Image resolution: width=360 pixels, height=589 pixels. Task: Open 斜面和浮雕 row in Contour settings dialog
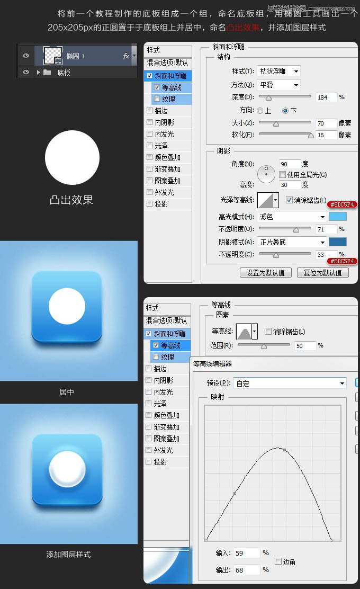[167, 334]
